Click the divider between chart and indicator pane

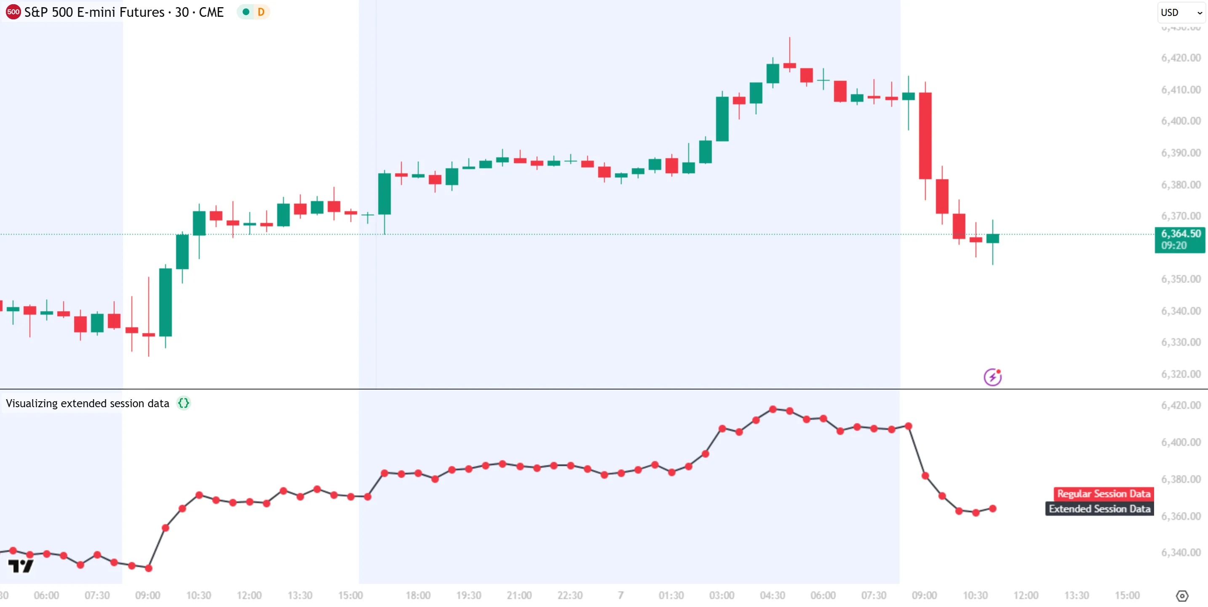click(563, 389)
